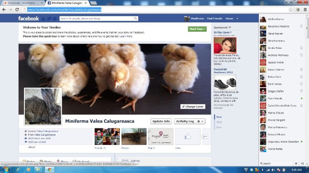
Task: Jump to 2012 in the timeline navigator
Action: (219, 122)
